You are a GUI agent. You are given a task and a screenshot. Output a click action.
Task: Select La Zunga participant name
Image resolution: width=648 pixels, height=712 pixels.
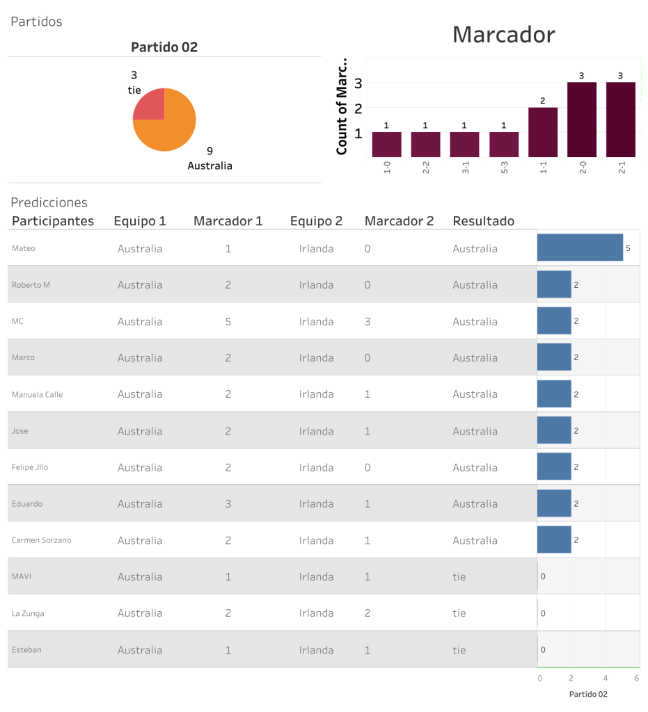(28, 613)
